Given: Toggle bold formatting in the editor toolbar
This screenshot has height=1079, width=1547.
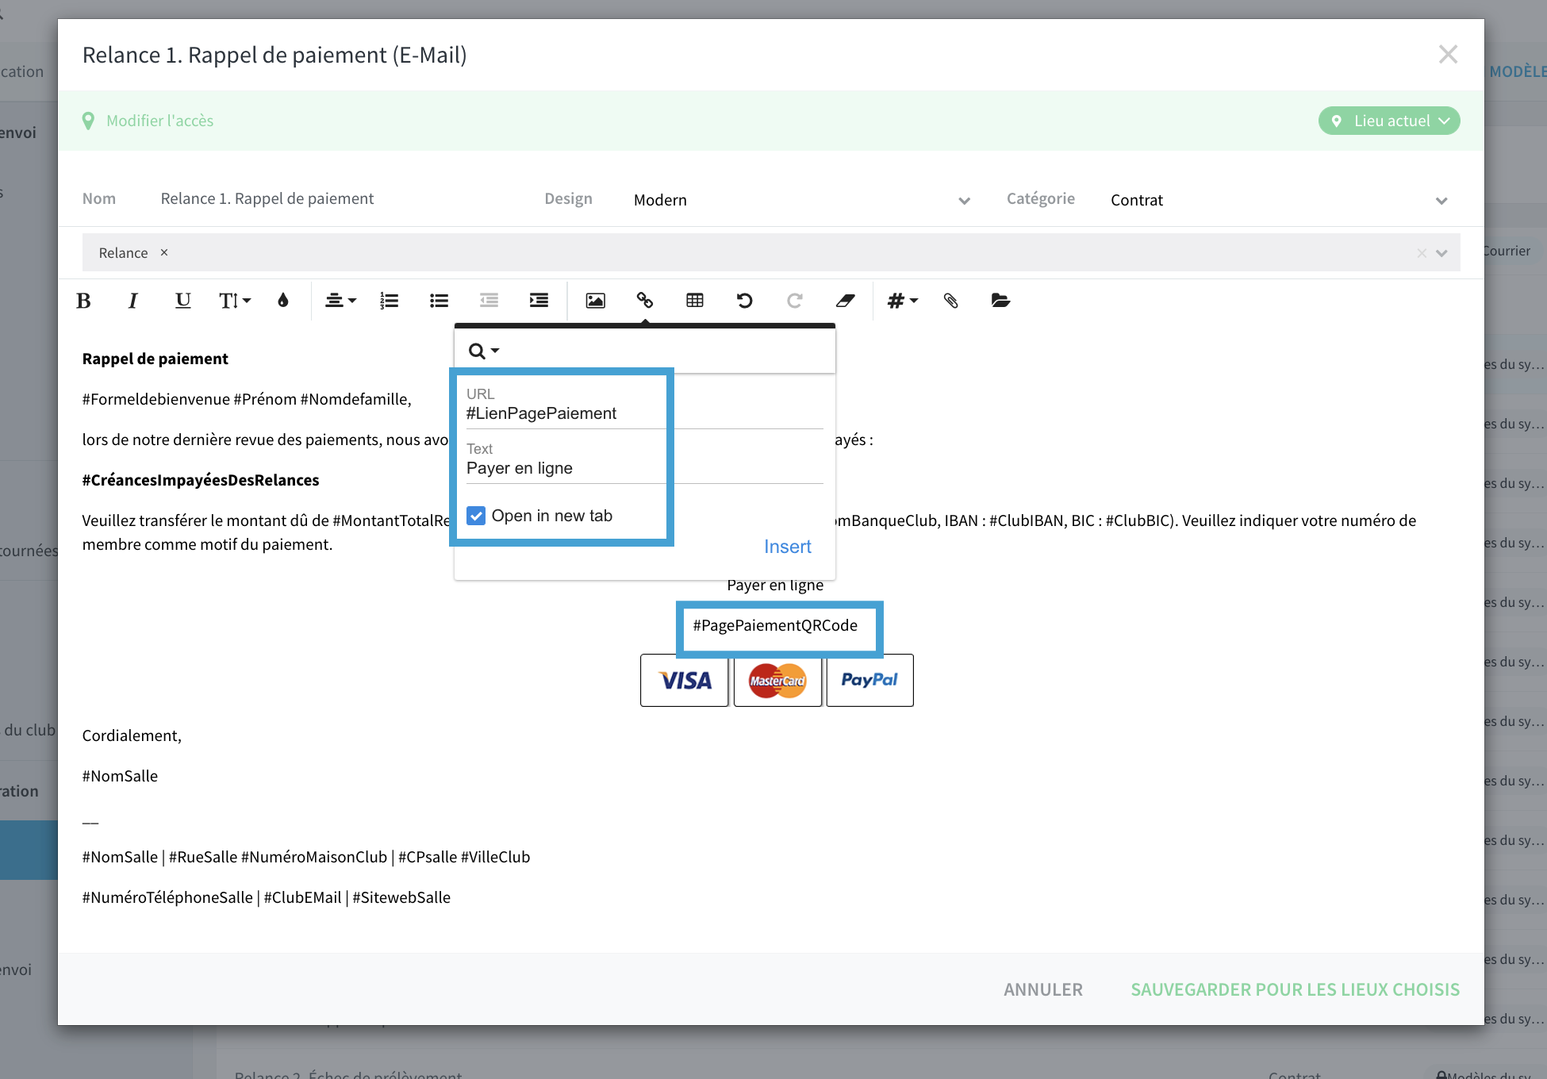Looking at the screenshot, I should tap(83, 301).
